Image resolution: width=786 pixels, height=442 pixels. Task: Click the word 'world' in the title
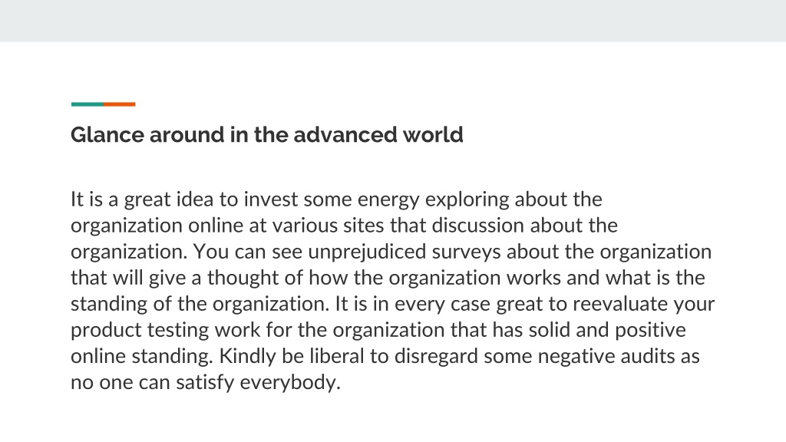pyautogui.click(x=433, y=135)
